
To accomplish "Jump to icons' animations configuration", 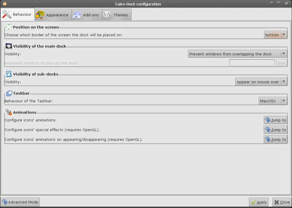I will coord(275,120).
